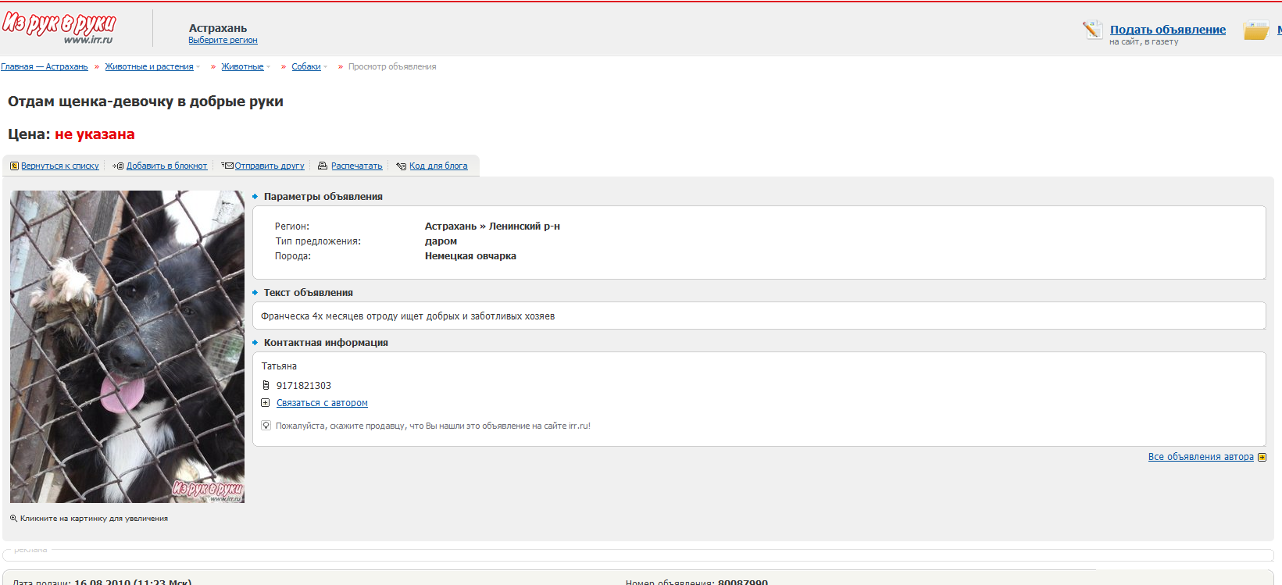Screen dimensions: 1282x585
Task: Click the Тип предложения: parameter label
Action: click(318, 241)
